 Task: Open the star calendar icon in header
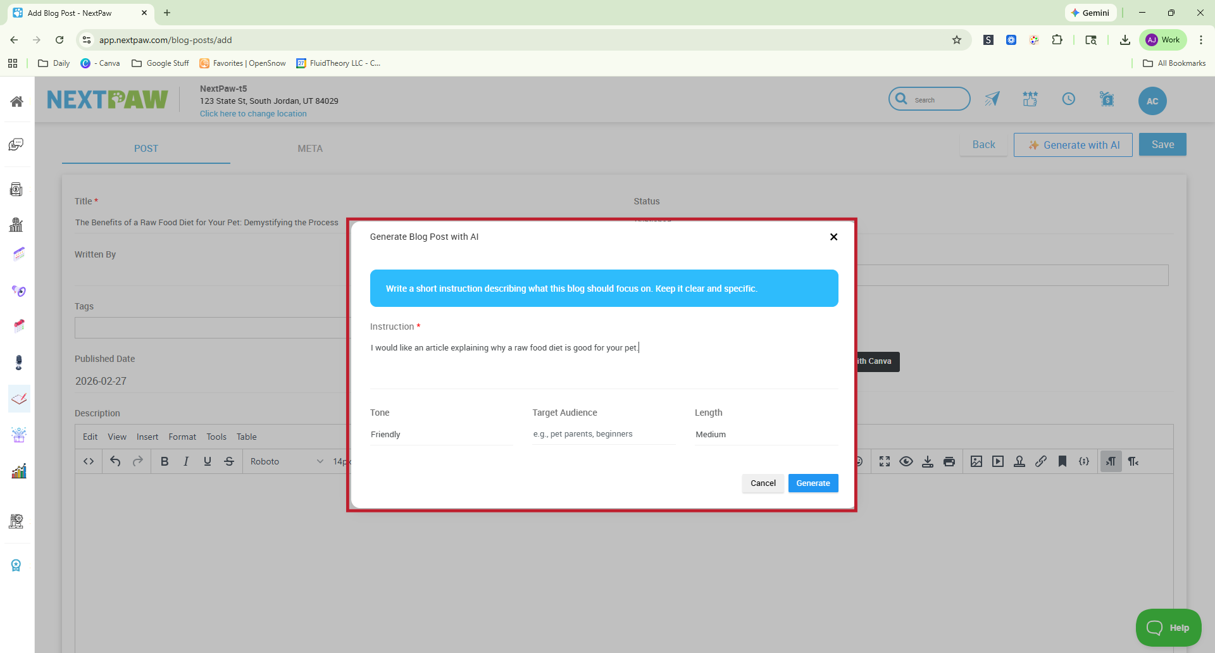(1030, 99)
